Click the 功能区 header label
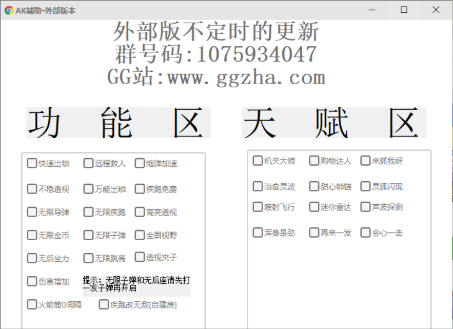Viewport: 453px width, 329px height. coord(119,123)
